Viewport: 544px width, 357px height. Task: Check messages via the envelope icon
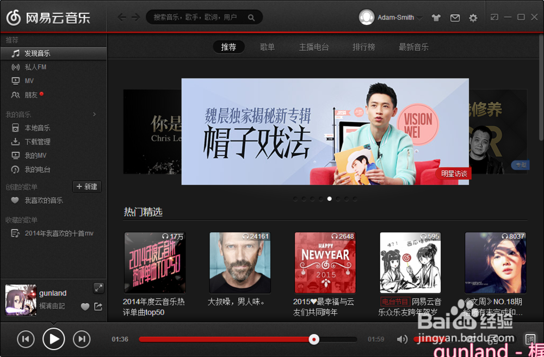pos(455,17)
